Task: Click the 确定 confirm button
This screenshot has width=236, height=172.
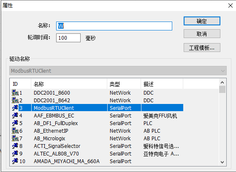Action: pos(202,21)
